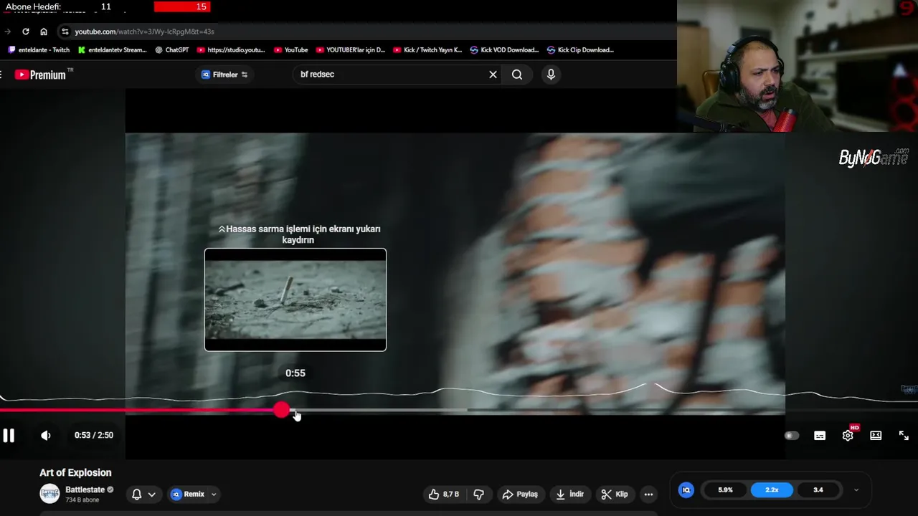Reload the page with the refresh icon
Image resolution: width=918 pixels, height=516 pixels.
point(26,32)
